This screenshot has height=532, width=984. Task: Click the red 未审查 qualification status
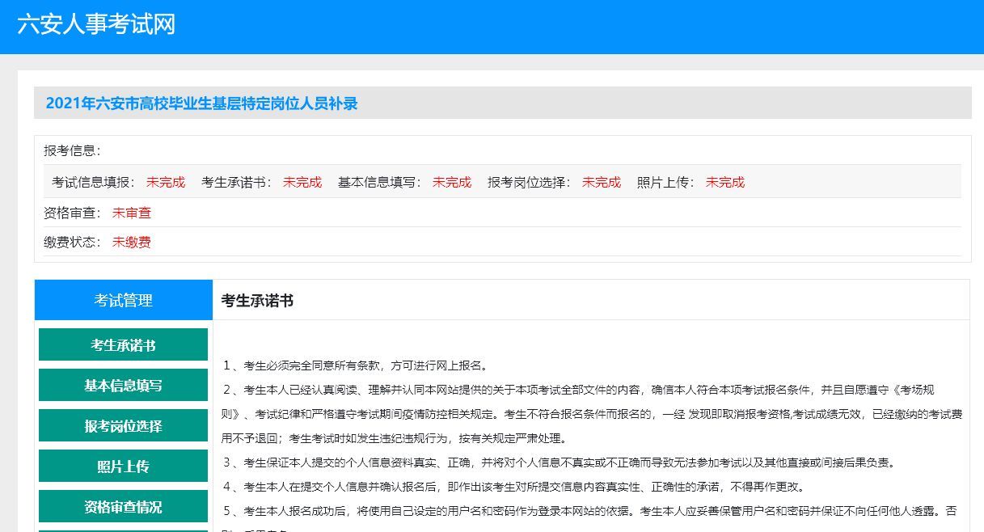(131, 213)
